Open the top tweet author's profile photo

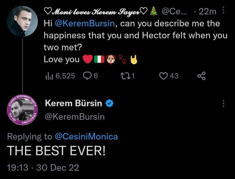pyautogui.click(x=22, y=21)
